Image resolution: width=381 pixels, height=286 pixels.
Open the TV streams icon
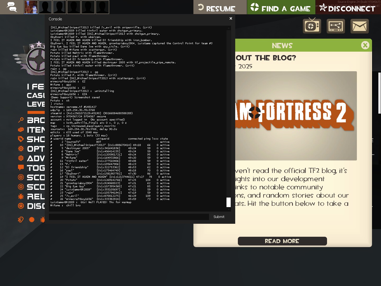(x=312, y=26)
